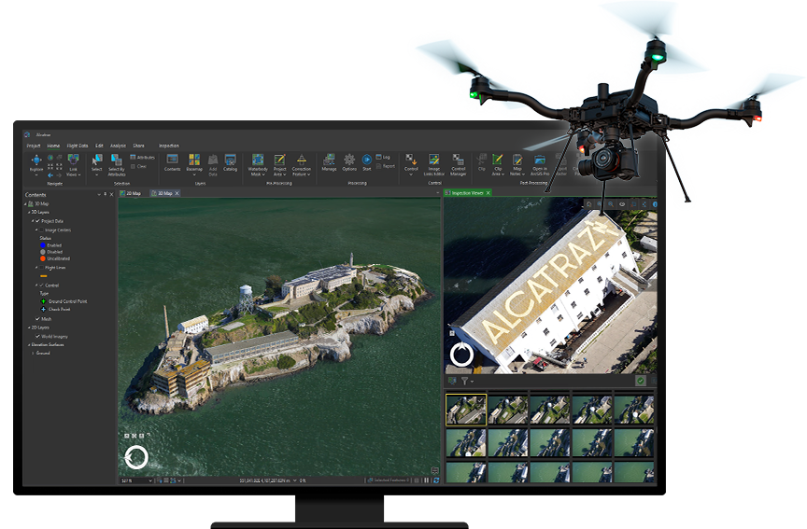The height and width of the screenshot is (529, 807).
Task: Start processing with the Start button
Action: [x=367, y=162]
